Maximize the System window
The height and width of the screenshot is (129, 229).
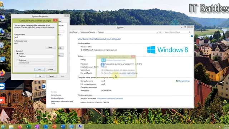[x=185, y=27]
